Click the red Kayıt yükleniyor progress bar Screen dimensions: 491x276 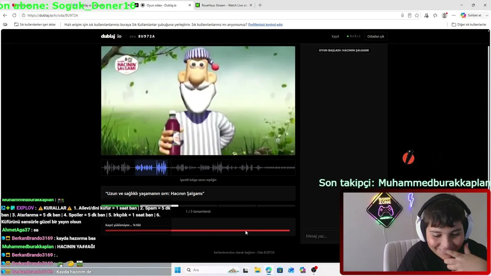click(x=197, y=230)
